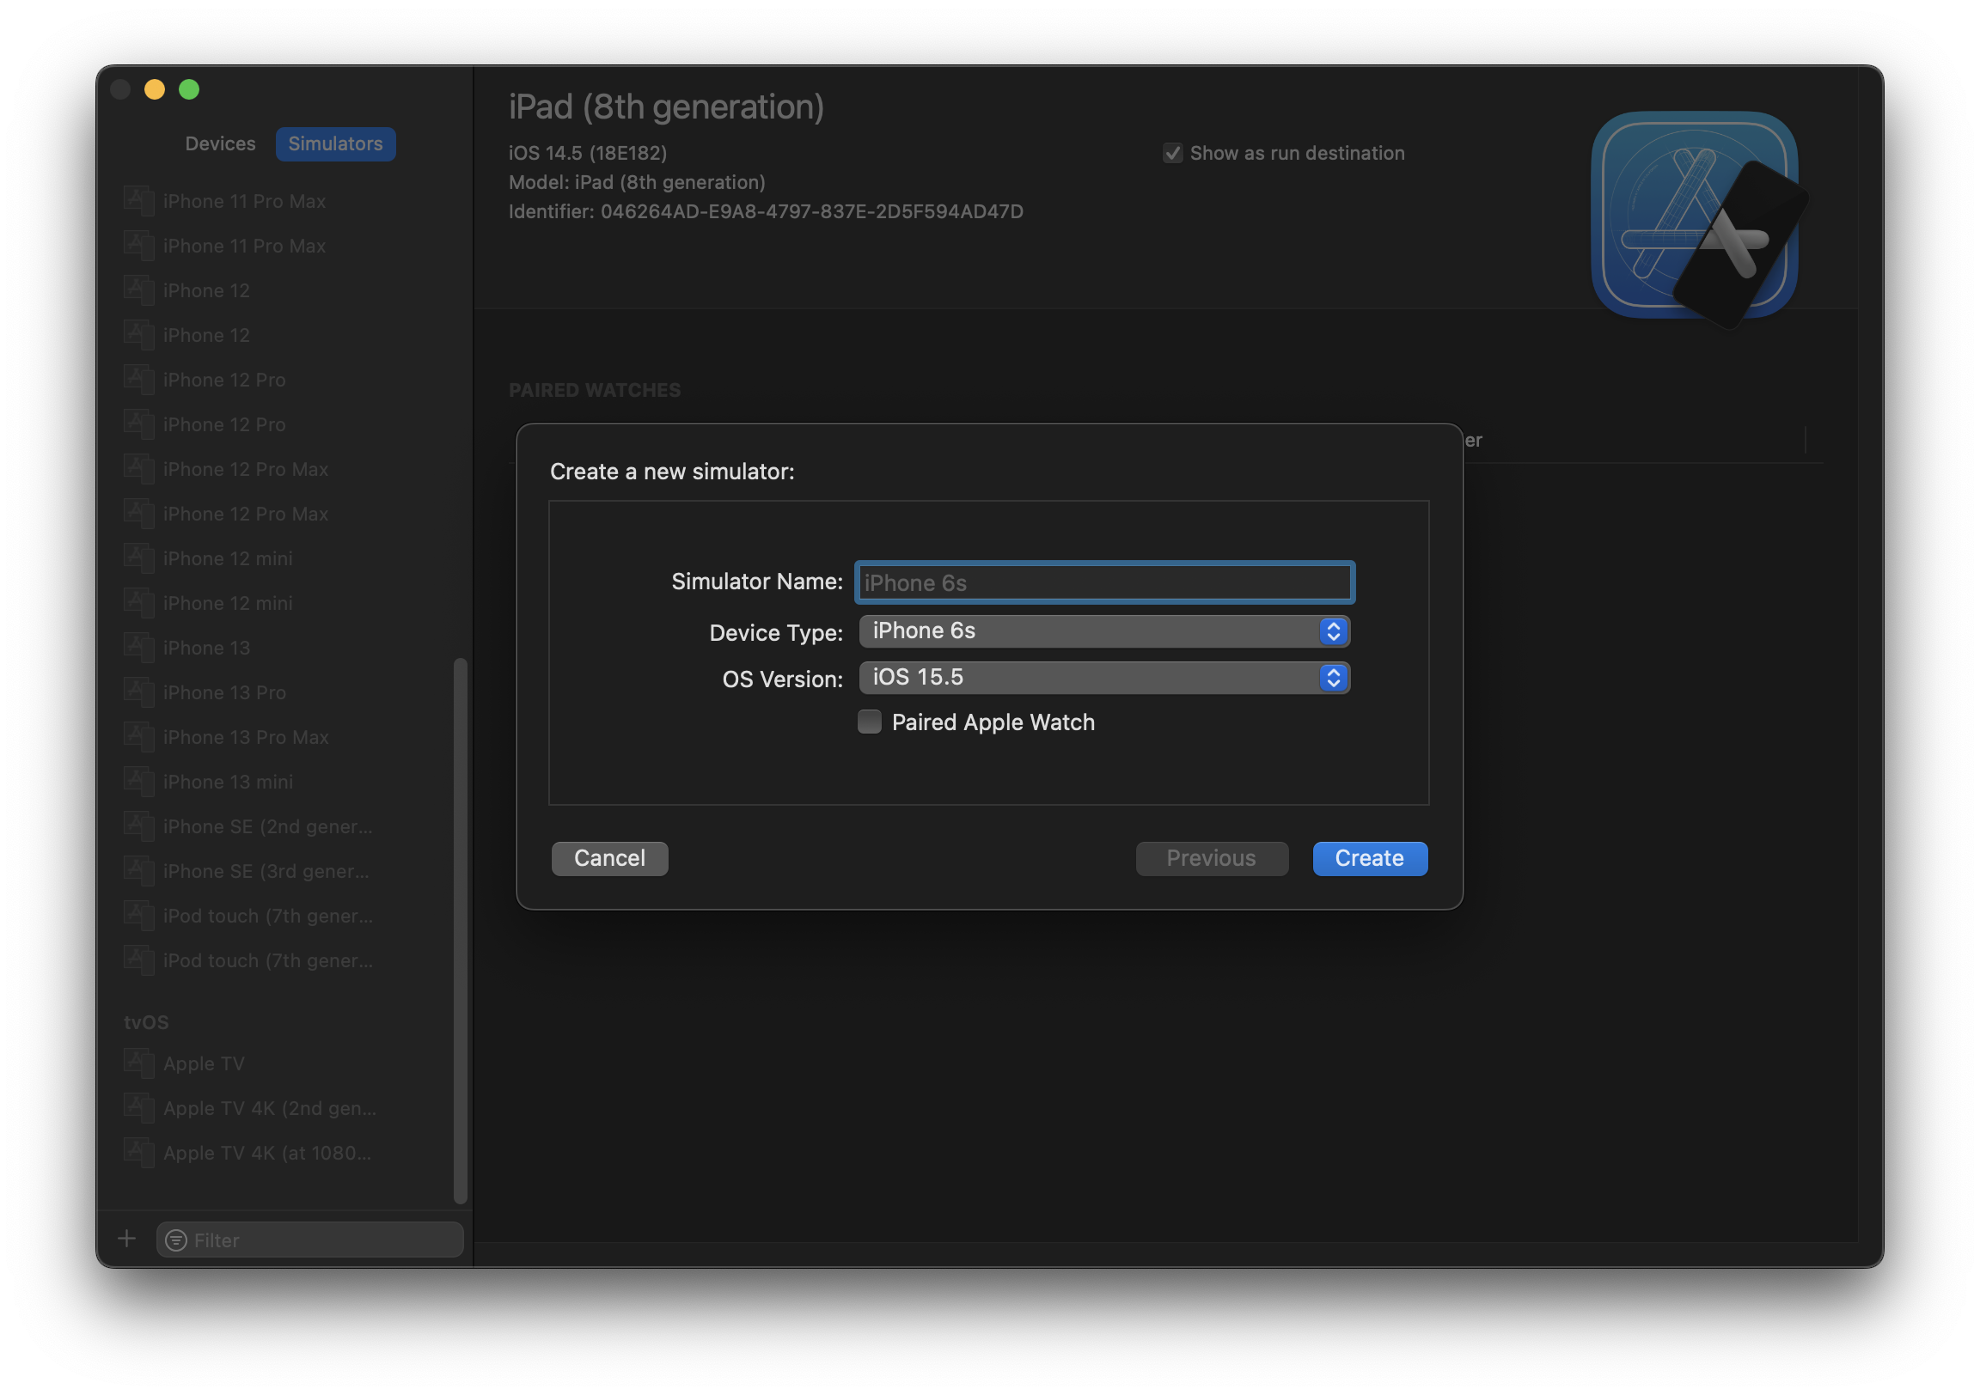Select iPhone SE (3rd gener... simulator
The width and height of the screenshot is (1980, 1395).
284,872
